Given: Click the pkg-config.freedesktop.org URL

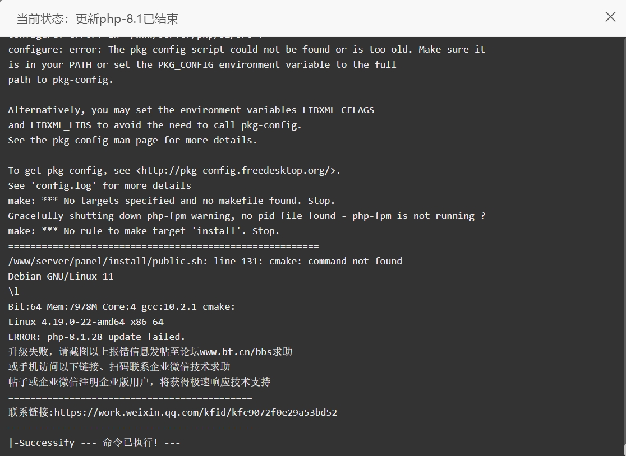Looking at the screenshot, I should click(x=238, y=171).
